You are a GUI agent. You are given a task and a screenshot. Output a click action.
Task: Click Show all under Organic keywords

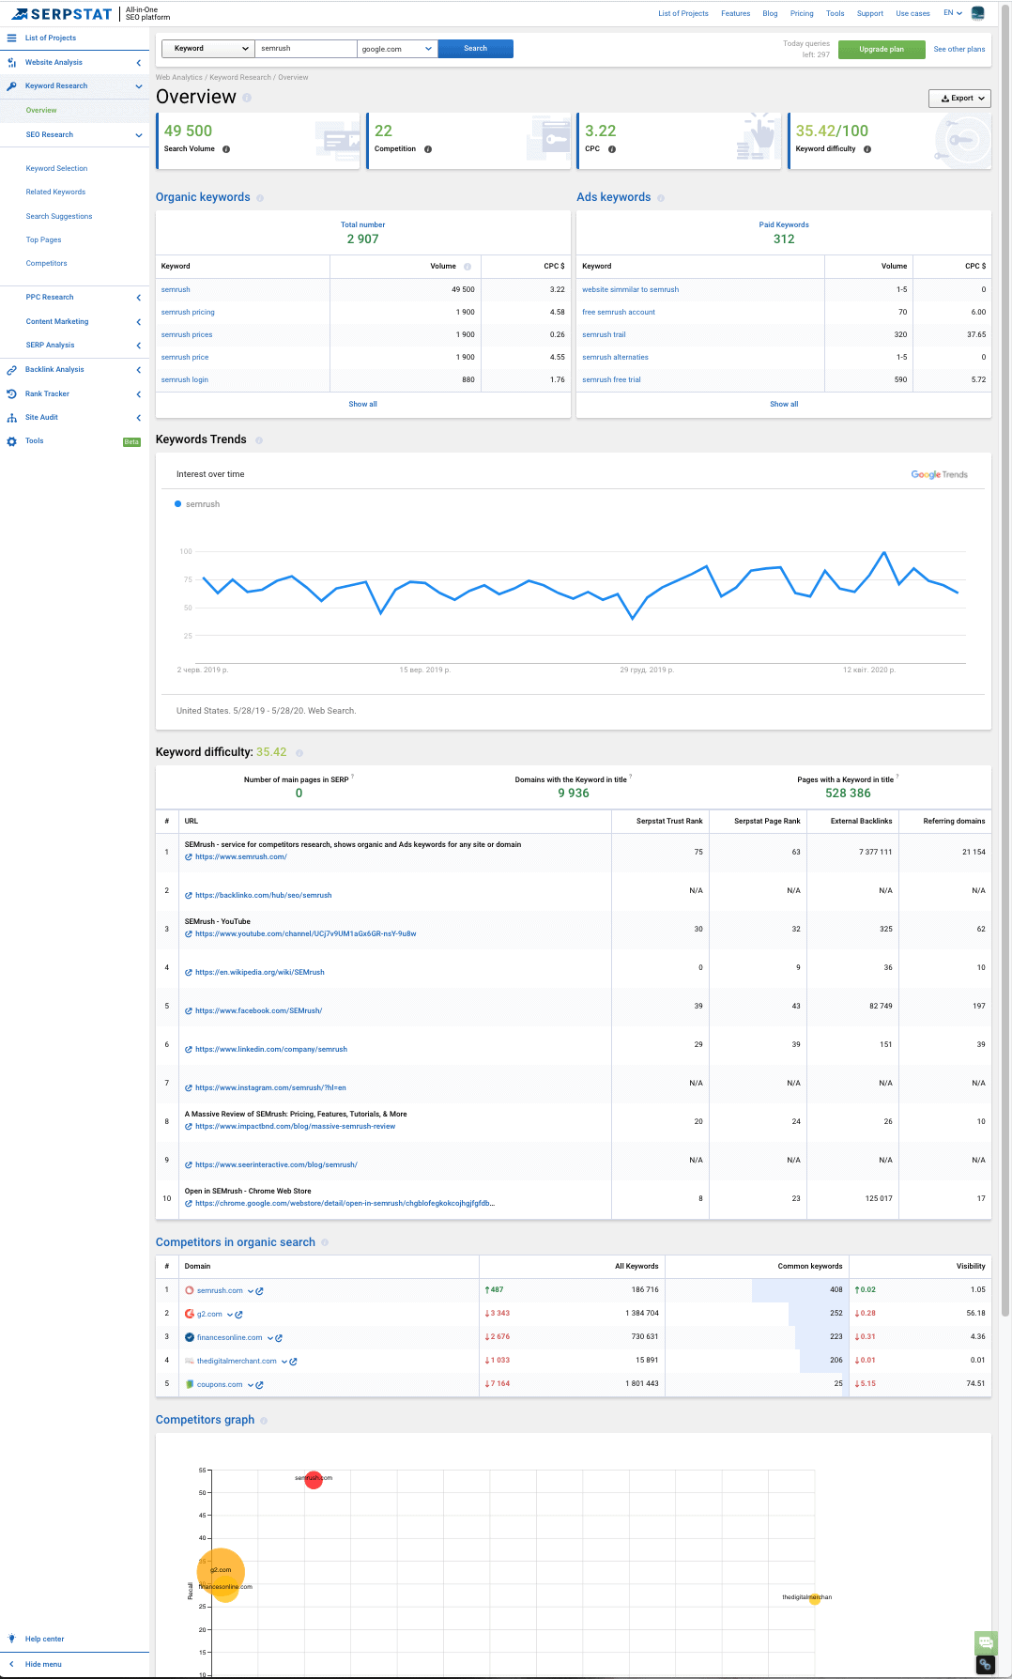click(363, 405)
